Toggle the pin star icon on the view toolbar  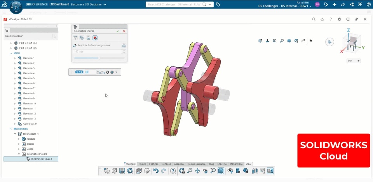pos(311,41)
